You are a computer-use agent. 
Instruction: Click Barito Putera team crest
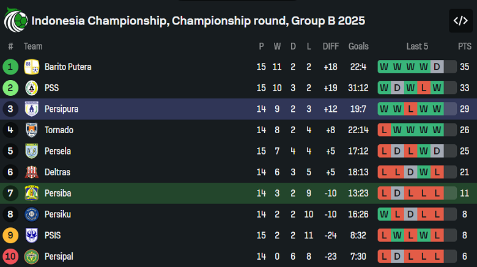32,67
